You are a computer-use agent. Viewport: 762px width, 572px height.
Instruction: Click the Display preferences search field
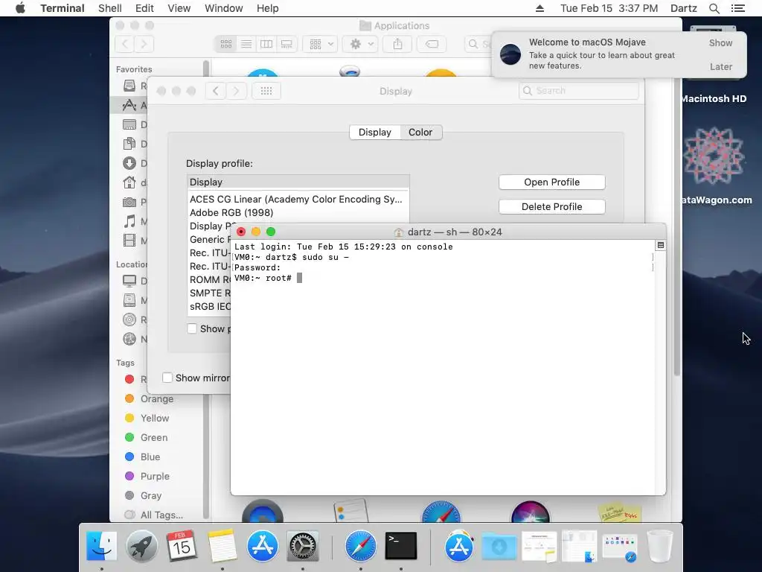click(579, 91)
